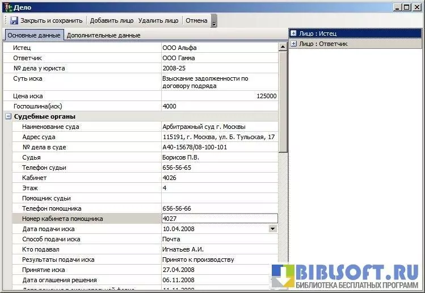Image resolution: width=425 pixels, height=293 pixels.
Task: Click the Способ подачи иска value Почта
Action: click(x=219, y=239)
